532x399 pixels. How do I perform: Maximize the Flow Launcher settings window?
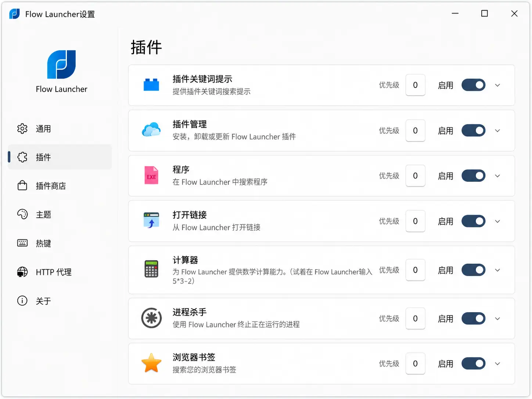click(x=485, y=14)
